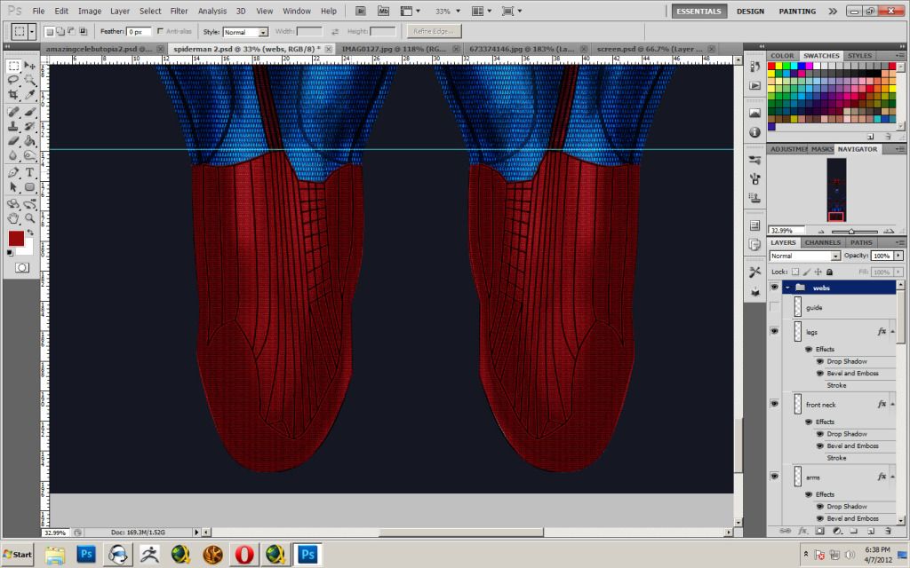Click the foreground red color swatch
Viewport: 910px width, 568px height.
[x=16, y=238]
